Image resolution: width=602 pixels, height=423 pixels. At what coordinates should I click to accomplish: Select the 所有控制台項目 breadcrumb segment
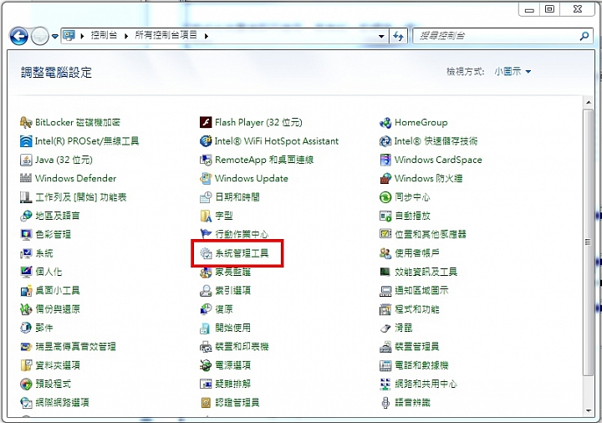pos(166,36)
